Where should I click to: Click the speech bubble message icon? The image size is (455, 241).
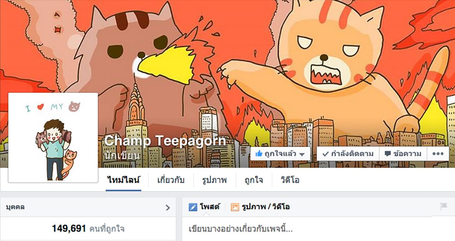388,154
